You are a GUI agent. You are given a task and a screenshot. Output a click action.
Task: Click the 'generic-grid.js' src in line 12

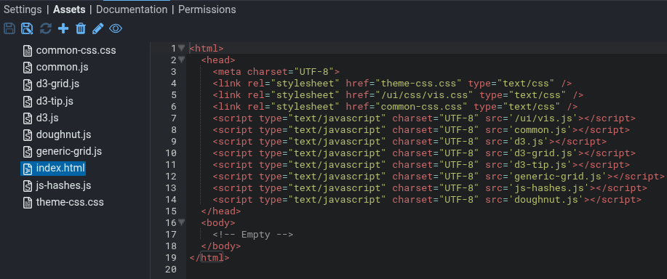coord(558,176)
